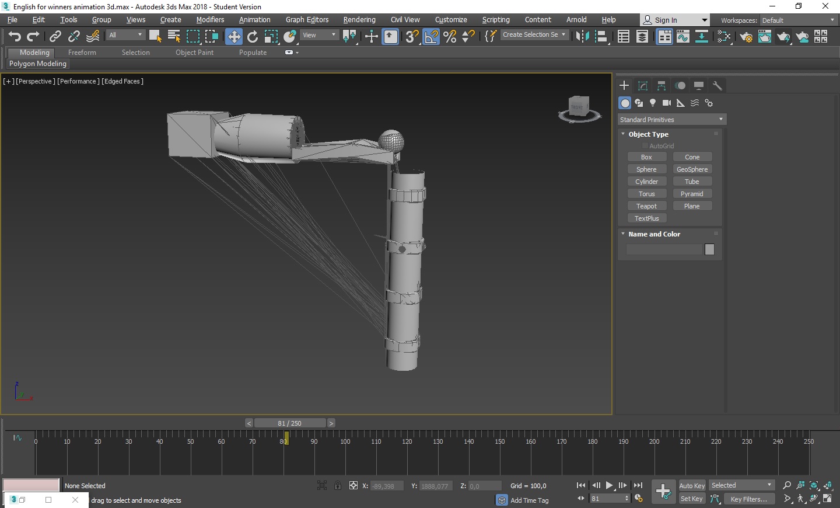Click the Maximize Viewport Toggle icon

828,499
